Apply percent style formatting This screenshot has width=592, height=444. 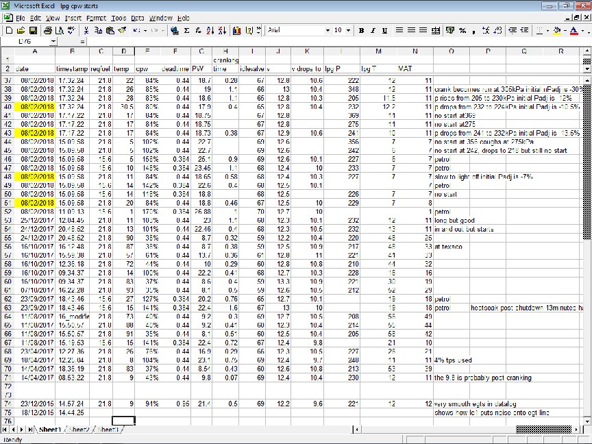coord(462,31)
